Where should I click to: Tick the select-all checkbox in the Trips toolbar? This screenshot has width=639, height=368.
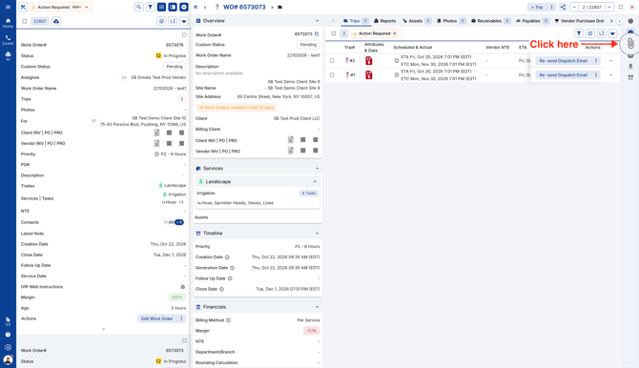pos(334,33)
